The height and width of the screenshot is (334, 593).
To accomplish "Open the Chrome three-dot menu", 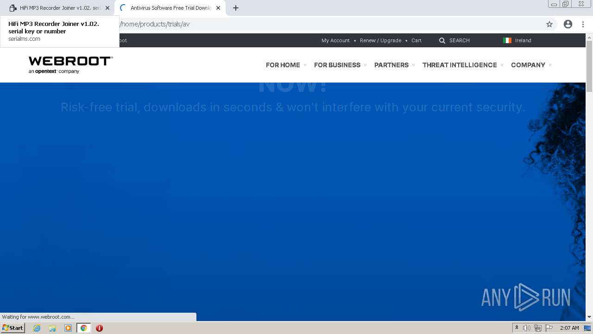I will point(583,24).
